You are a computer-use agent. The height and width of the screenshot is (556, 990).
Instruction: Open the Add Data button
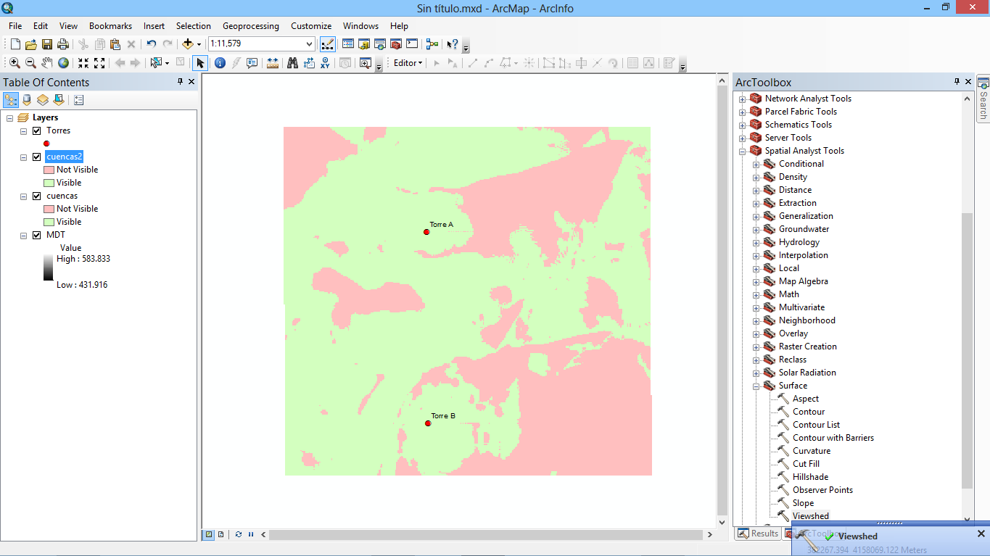[188, 44]
